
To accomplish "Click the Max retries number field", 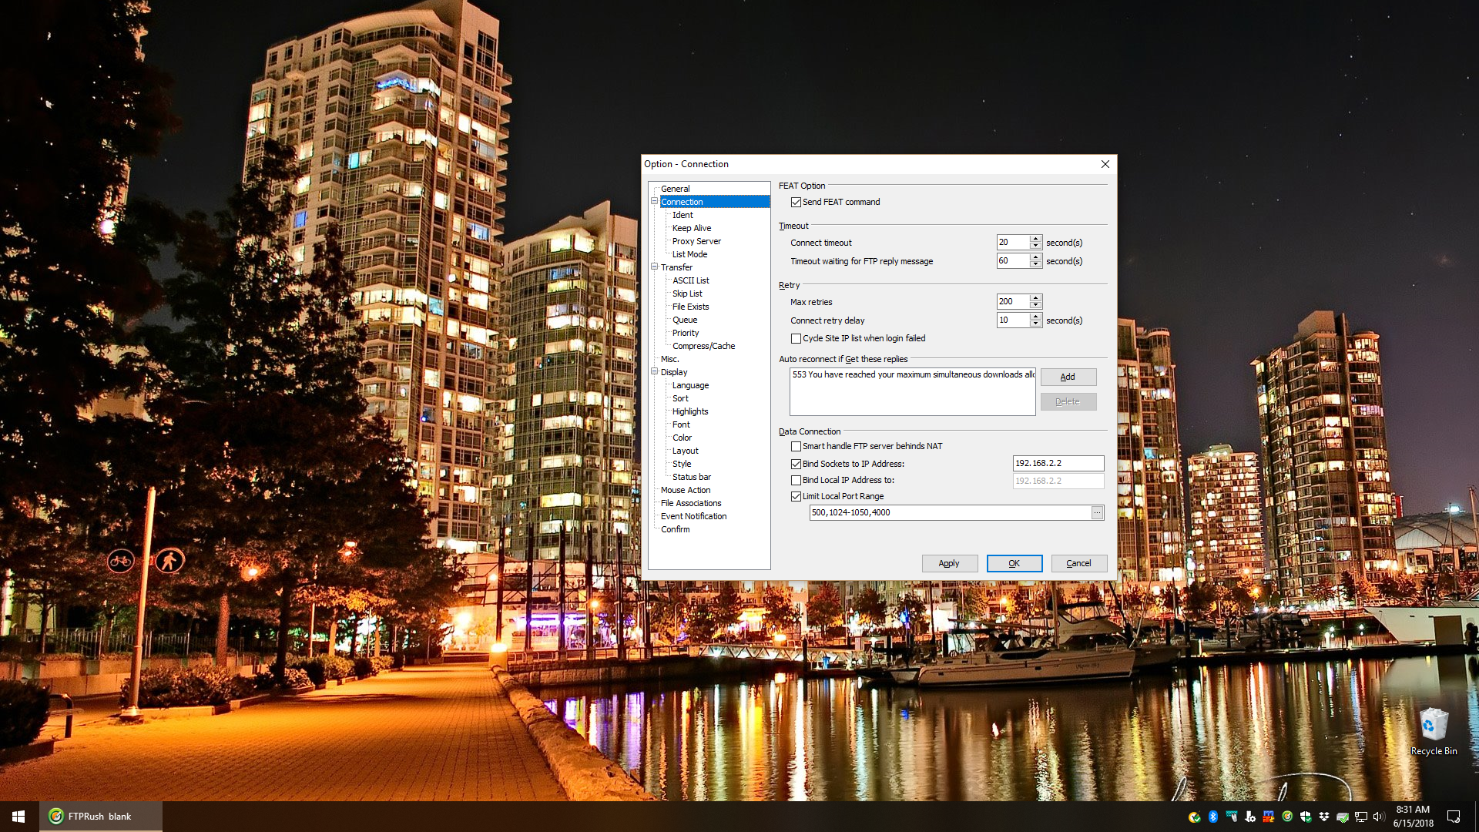I will (x=1013, y=302).
